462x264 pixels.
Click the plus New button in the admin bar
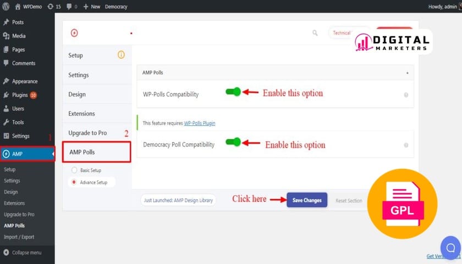[x=92, y=7]
